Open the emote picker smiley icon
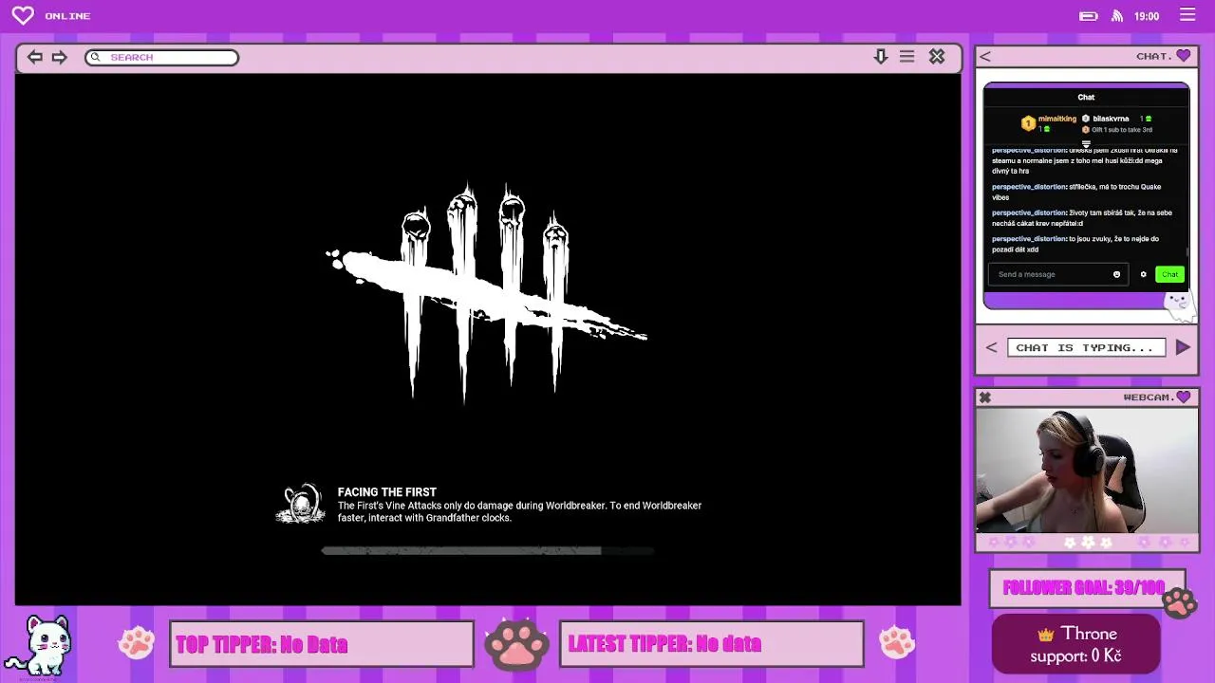The width and height of the screenshot is (1215, 683). click(x=1116, y=274)
